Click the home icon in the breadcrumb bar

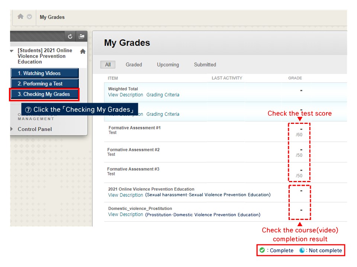click(20, 17)
